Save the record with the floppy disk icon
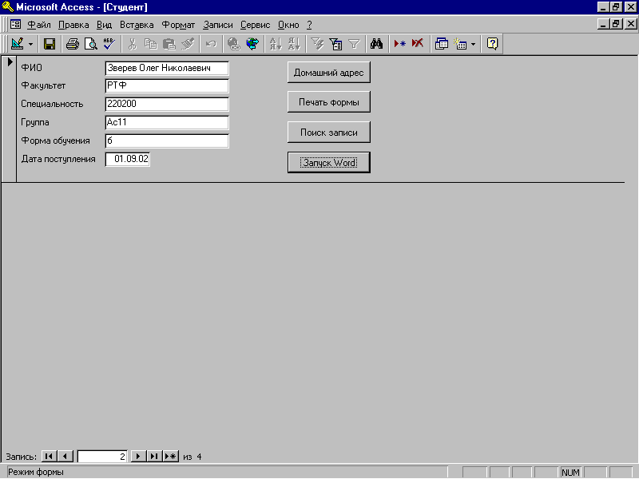This screenshot has width=639, height=479. [x=50, y=44]
